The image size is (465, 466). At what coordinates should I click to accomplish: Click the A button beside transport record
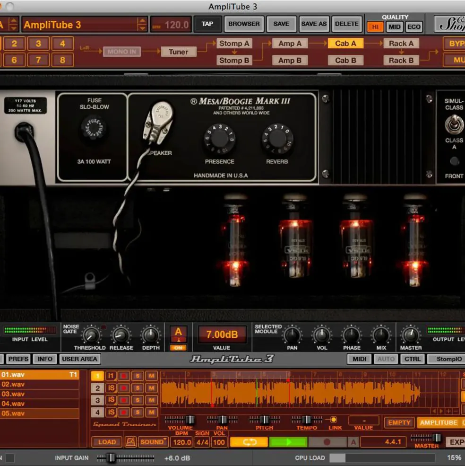coord(353,442)
